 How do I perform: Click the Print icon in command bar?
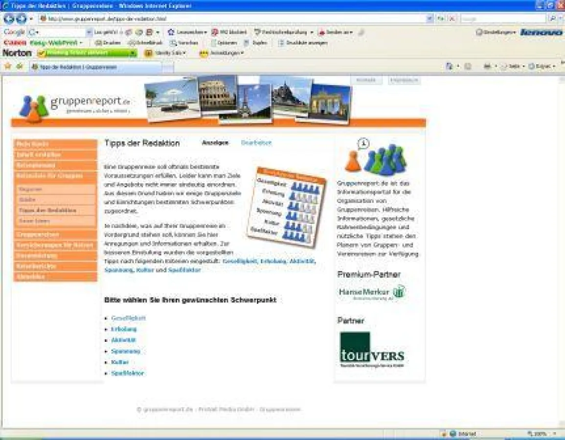[487, 66]
